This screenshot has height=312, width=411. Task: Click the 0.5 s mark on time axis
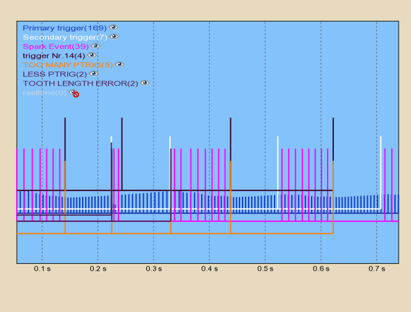coord(265,269)
